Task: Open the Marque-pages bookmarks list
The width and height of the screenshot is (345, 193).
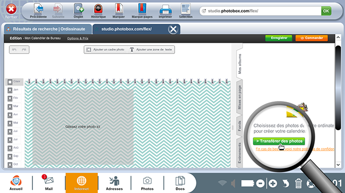Action: coord(142,9)
